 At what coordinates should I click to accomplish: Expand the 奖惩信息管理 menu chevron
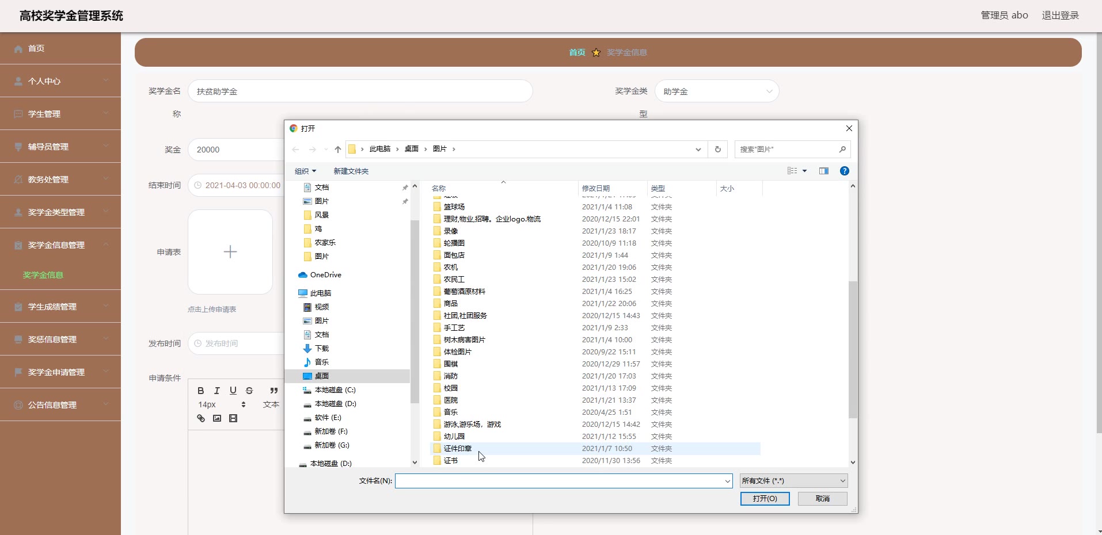coord(106,339)
